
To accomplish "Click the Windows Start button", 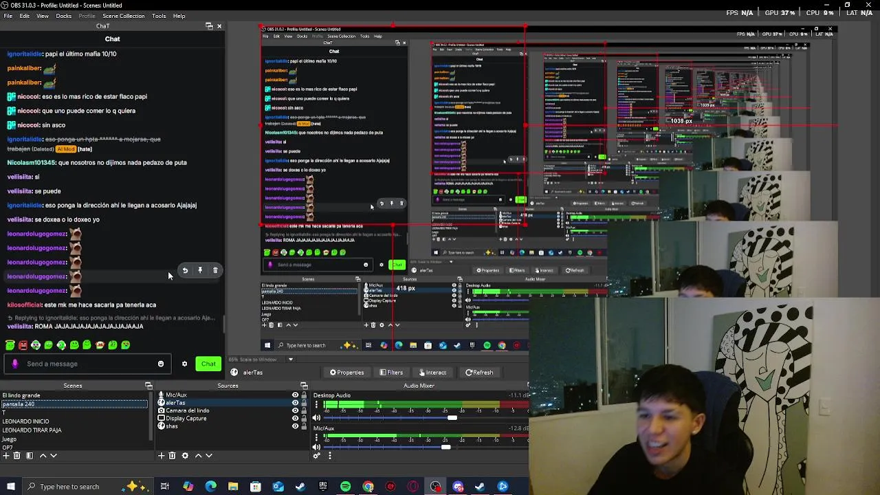I will click(11, 487).
